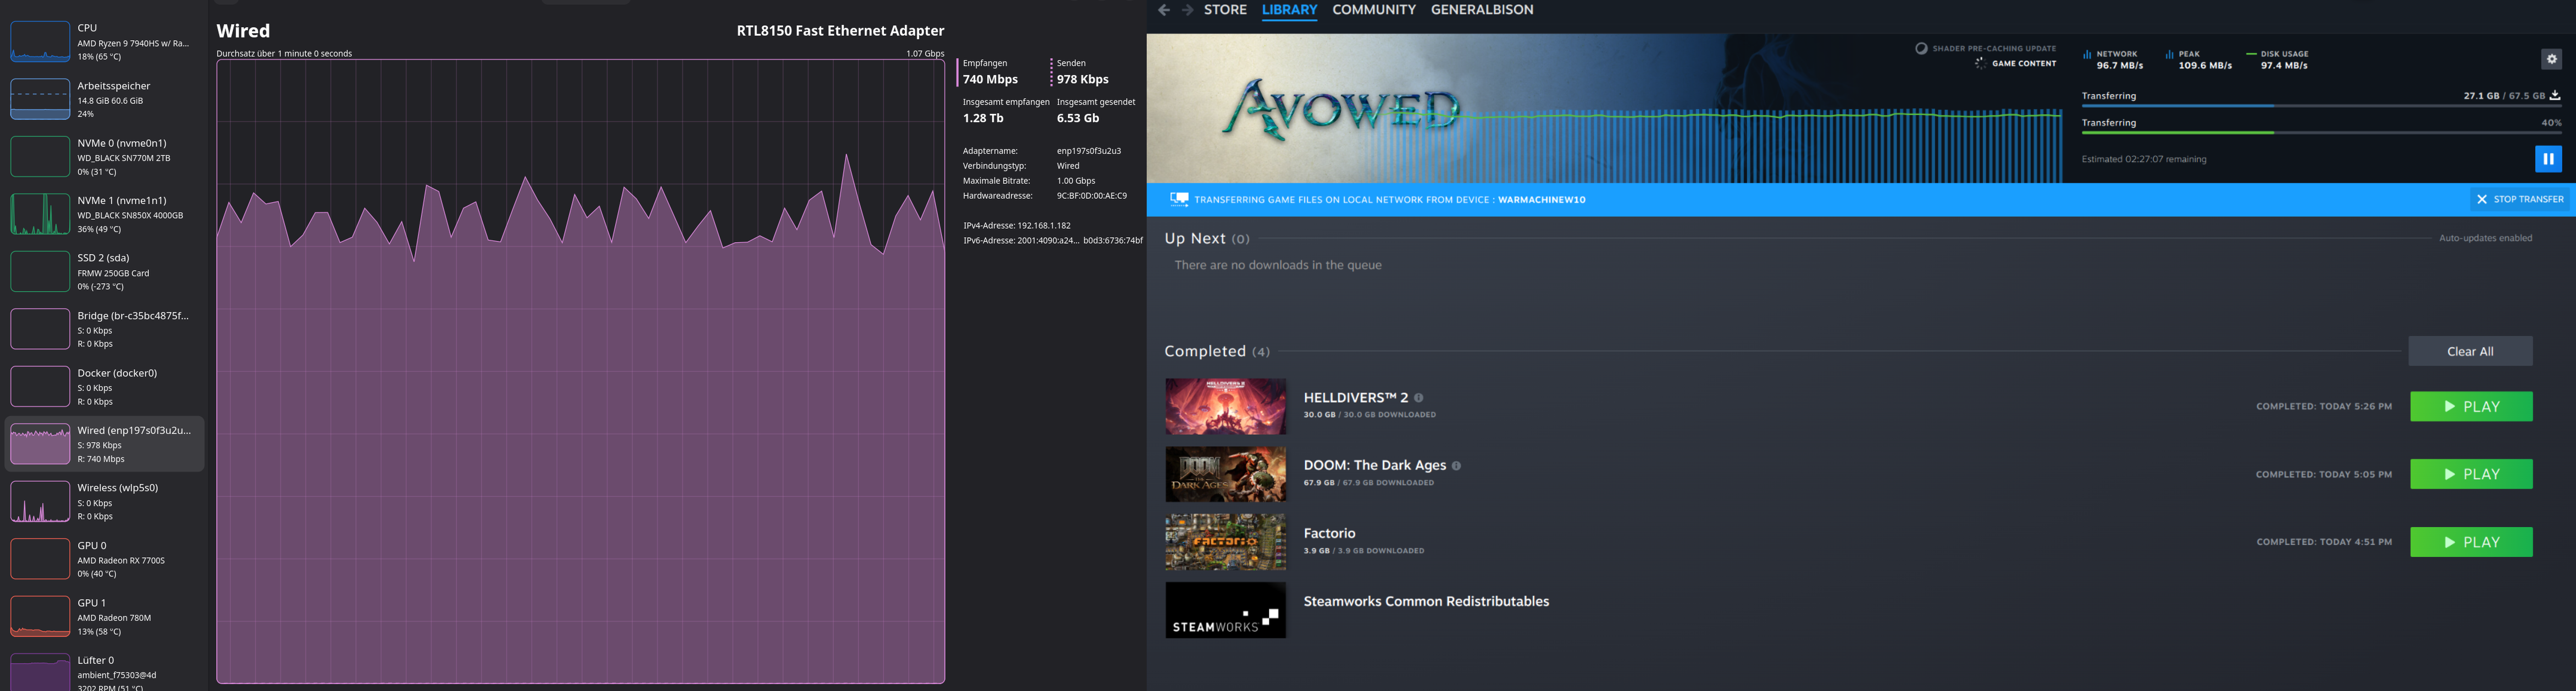This screenshot has height=691, width=2576.
Task: Click the HELLDIVERS 2 title text
Action: pyautogui.click(x=1355, y=397)
